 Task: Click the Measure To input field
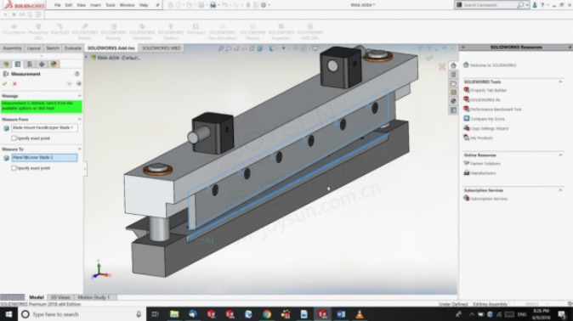pos(44,157)
